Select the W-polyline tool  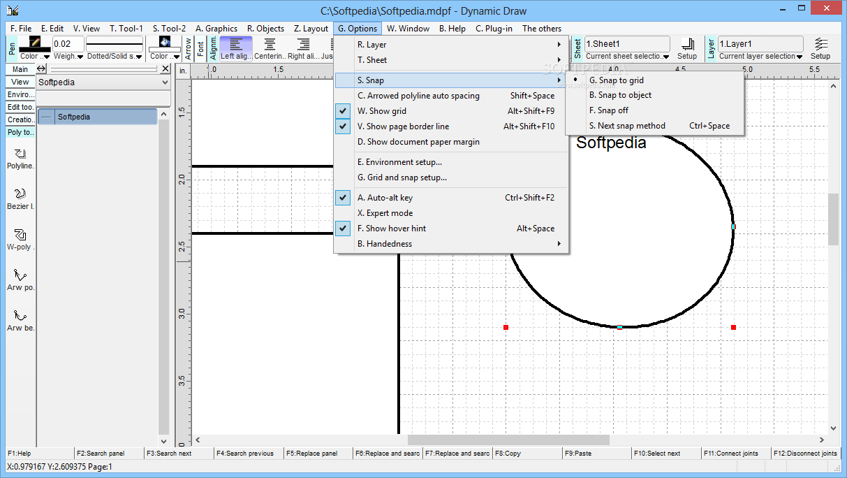tap(20, 240)
